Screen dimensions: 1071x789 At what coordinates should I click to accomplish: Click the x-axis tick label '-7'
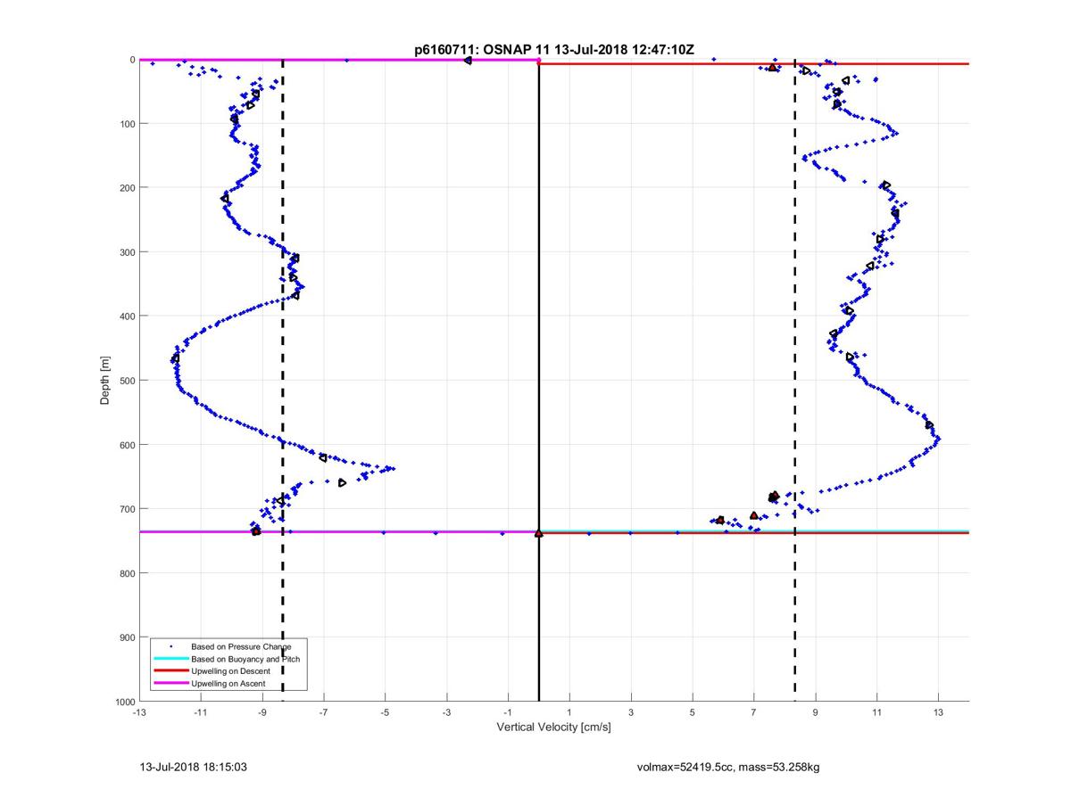point(324,712)
